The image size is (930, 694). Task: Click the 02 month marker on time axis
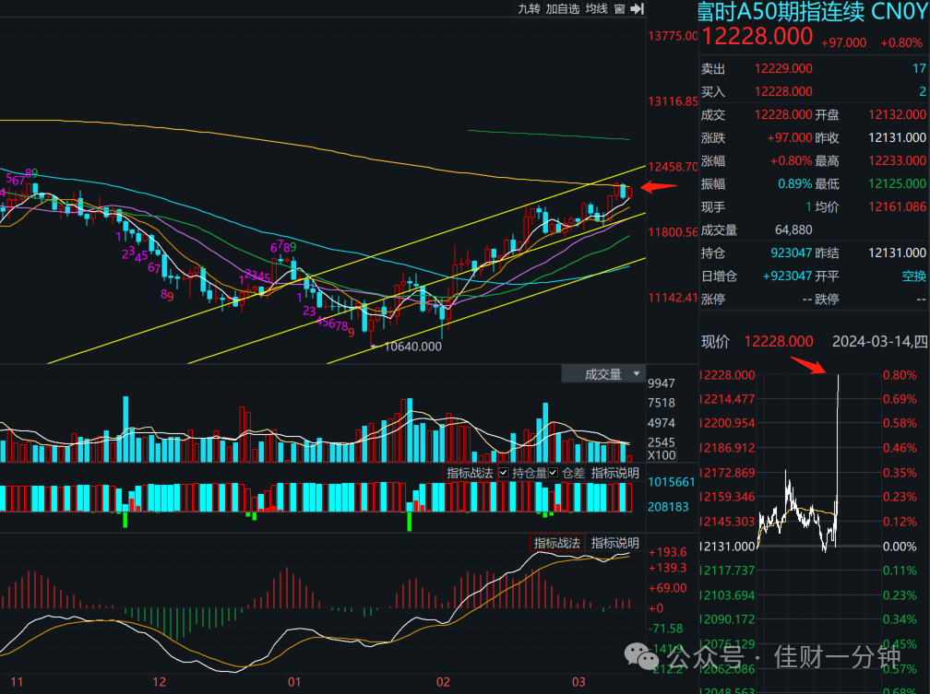443,682
